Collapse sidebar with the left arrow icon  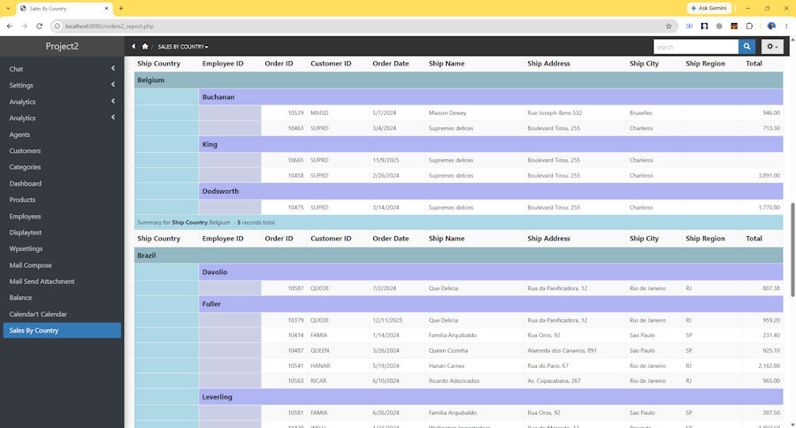134,46
